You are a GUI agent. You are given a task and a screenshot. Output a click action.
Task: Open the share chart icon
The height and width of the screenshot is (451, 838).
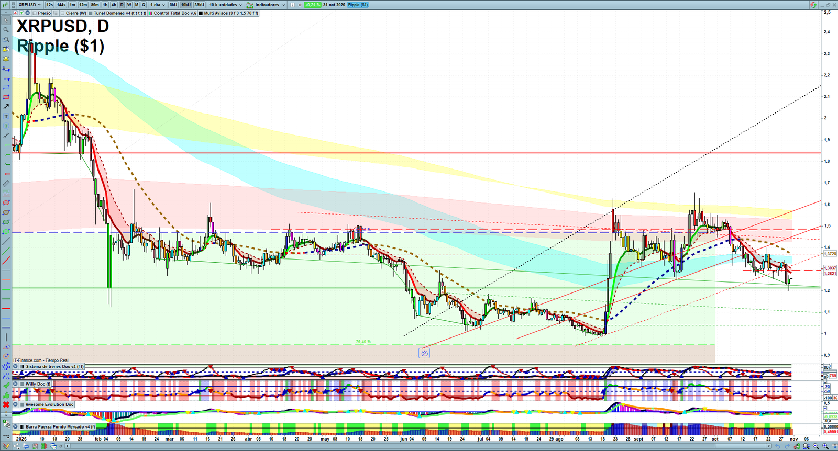[16, 446]
